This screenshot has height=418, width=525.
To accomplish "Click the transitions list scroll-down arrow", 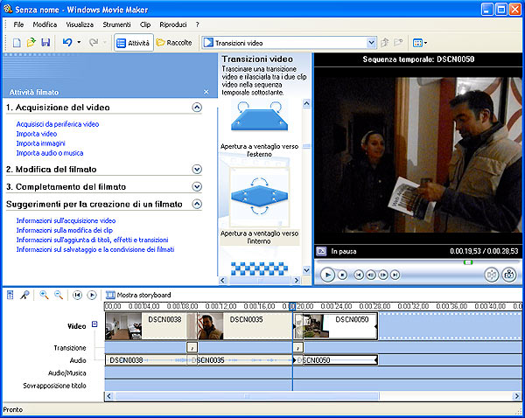I will (306, 269).
